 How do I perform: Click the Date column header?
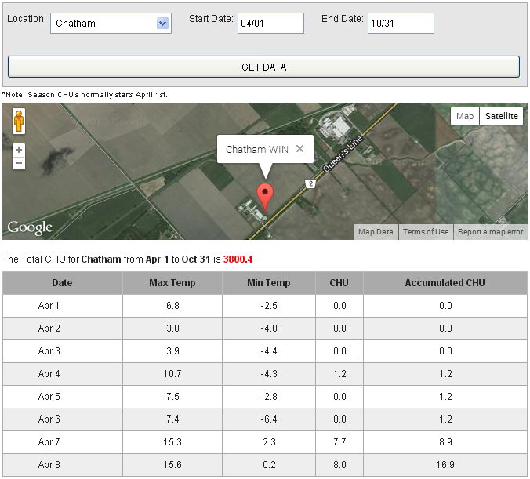(x=62, y=283)
